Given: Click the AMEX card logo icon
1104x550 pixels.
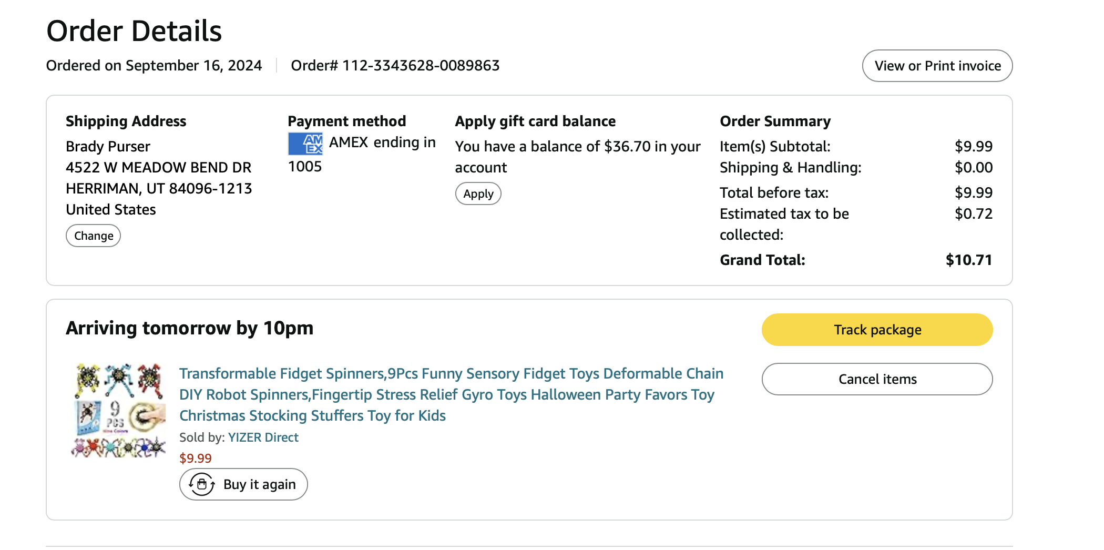Looking at the screenshot, I should [305, 144].
